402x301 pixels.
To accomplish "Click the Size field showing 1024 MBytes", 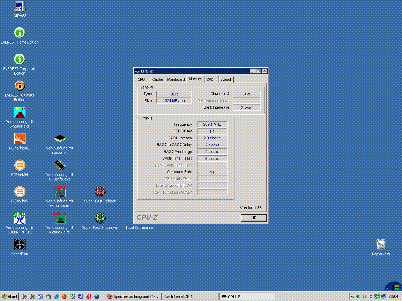I will (174, 101).
